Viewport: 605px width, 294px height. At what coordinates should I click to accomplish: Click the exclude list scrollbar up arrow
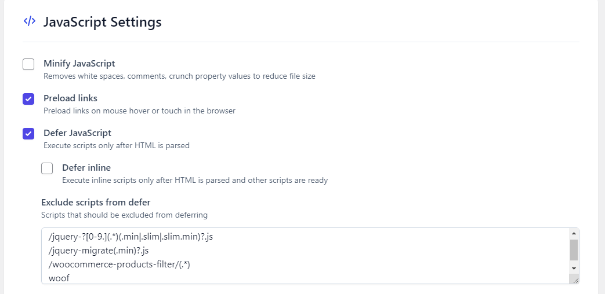pyautogui.click(x=574, y=233)
